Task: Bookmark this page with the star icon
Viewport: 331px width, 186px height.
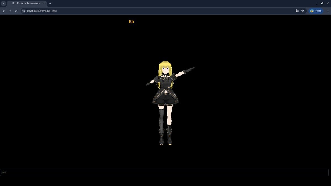Action: click(303, 11)
